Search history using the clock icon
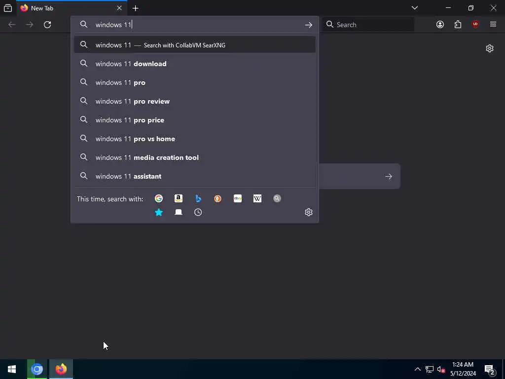The height and width of the screenshot is (379, 505). pyautogui.click(x=198, y=212)
